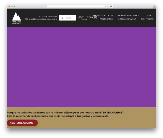
Task: Open Mi cuenta link
Action: (x=84, y=18)
